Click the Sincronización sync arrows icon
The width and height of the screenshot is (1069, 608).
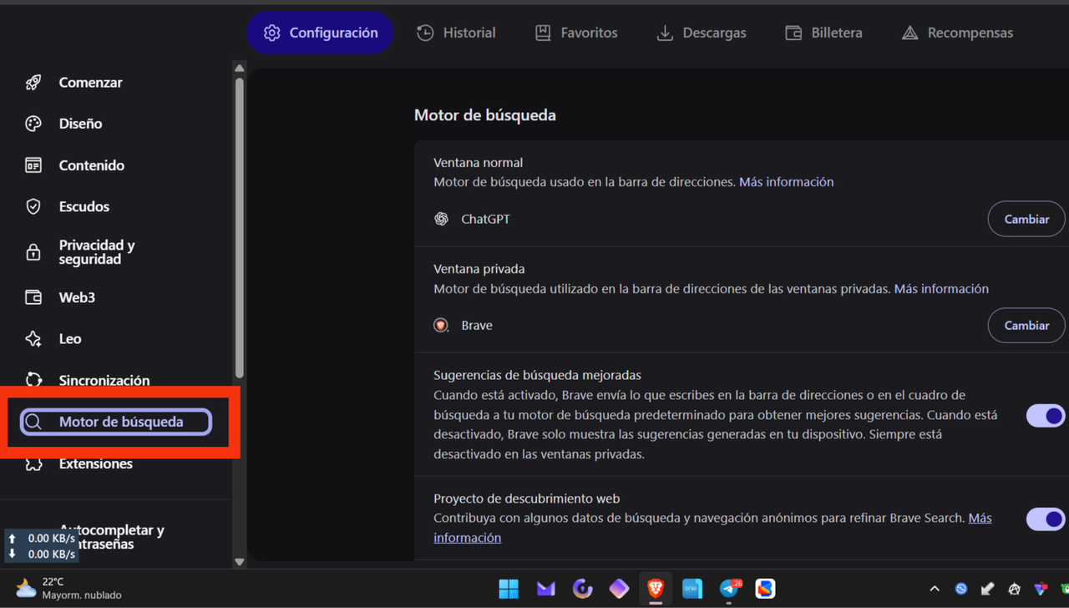coord(33,380)
